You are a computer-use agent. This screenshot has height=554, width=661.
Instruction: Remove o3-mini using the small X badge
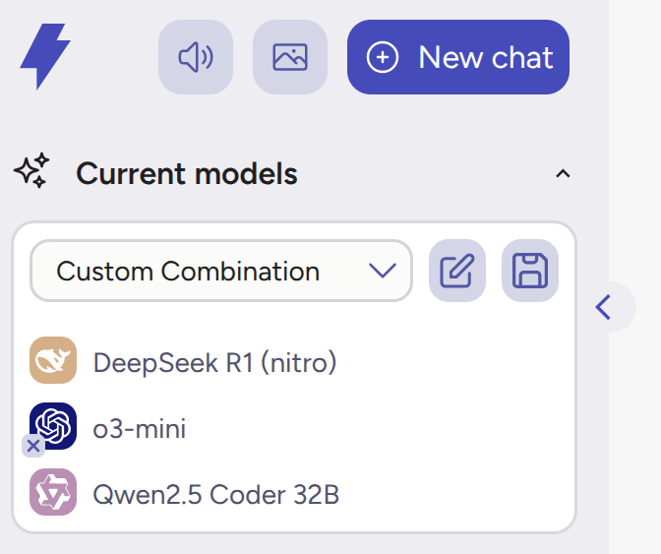point(33,446)
